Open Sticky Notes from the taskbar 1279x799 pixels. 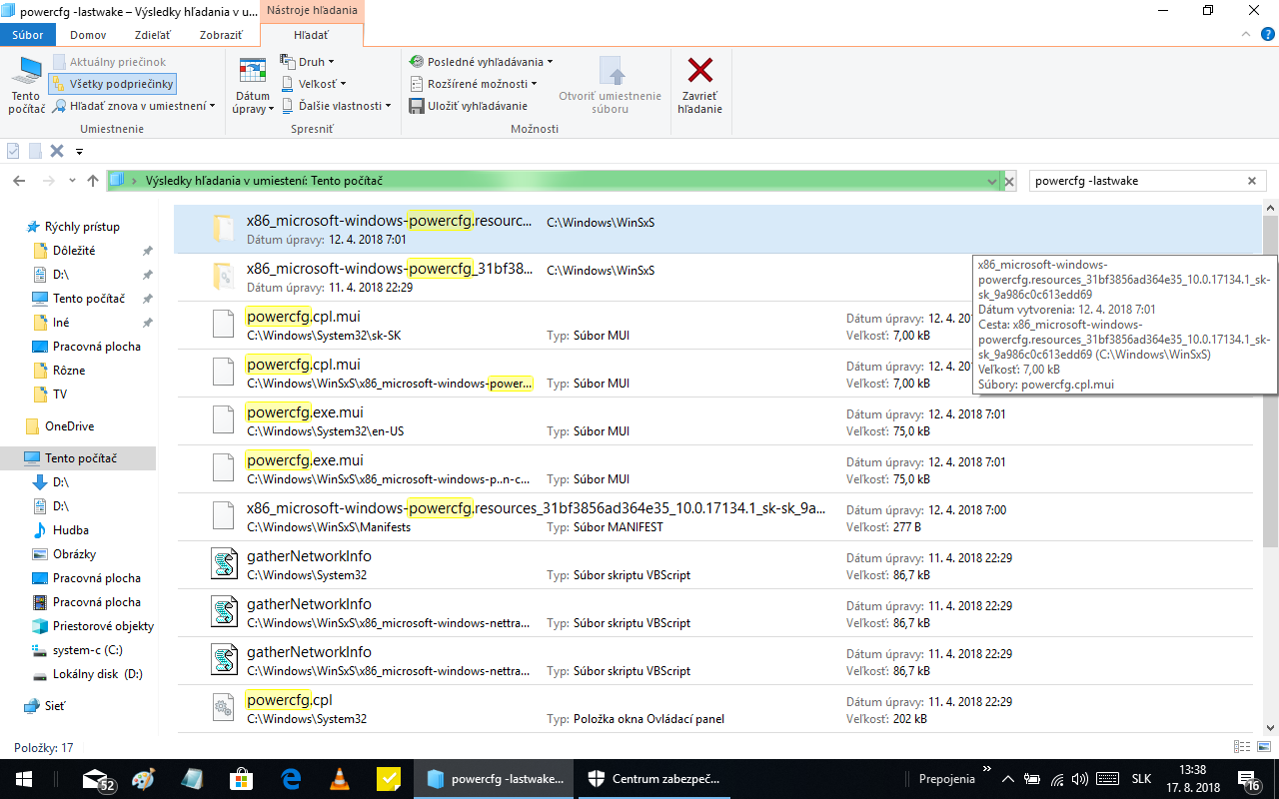tap(389, 779)
